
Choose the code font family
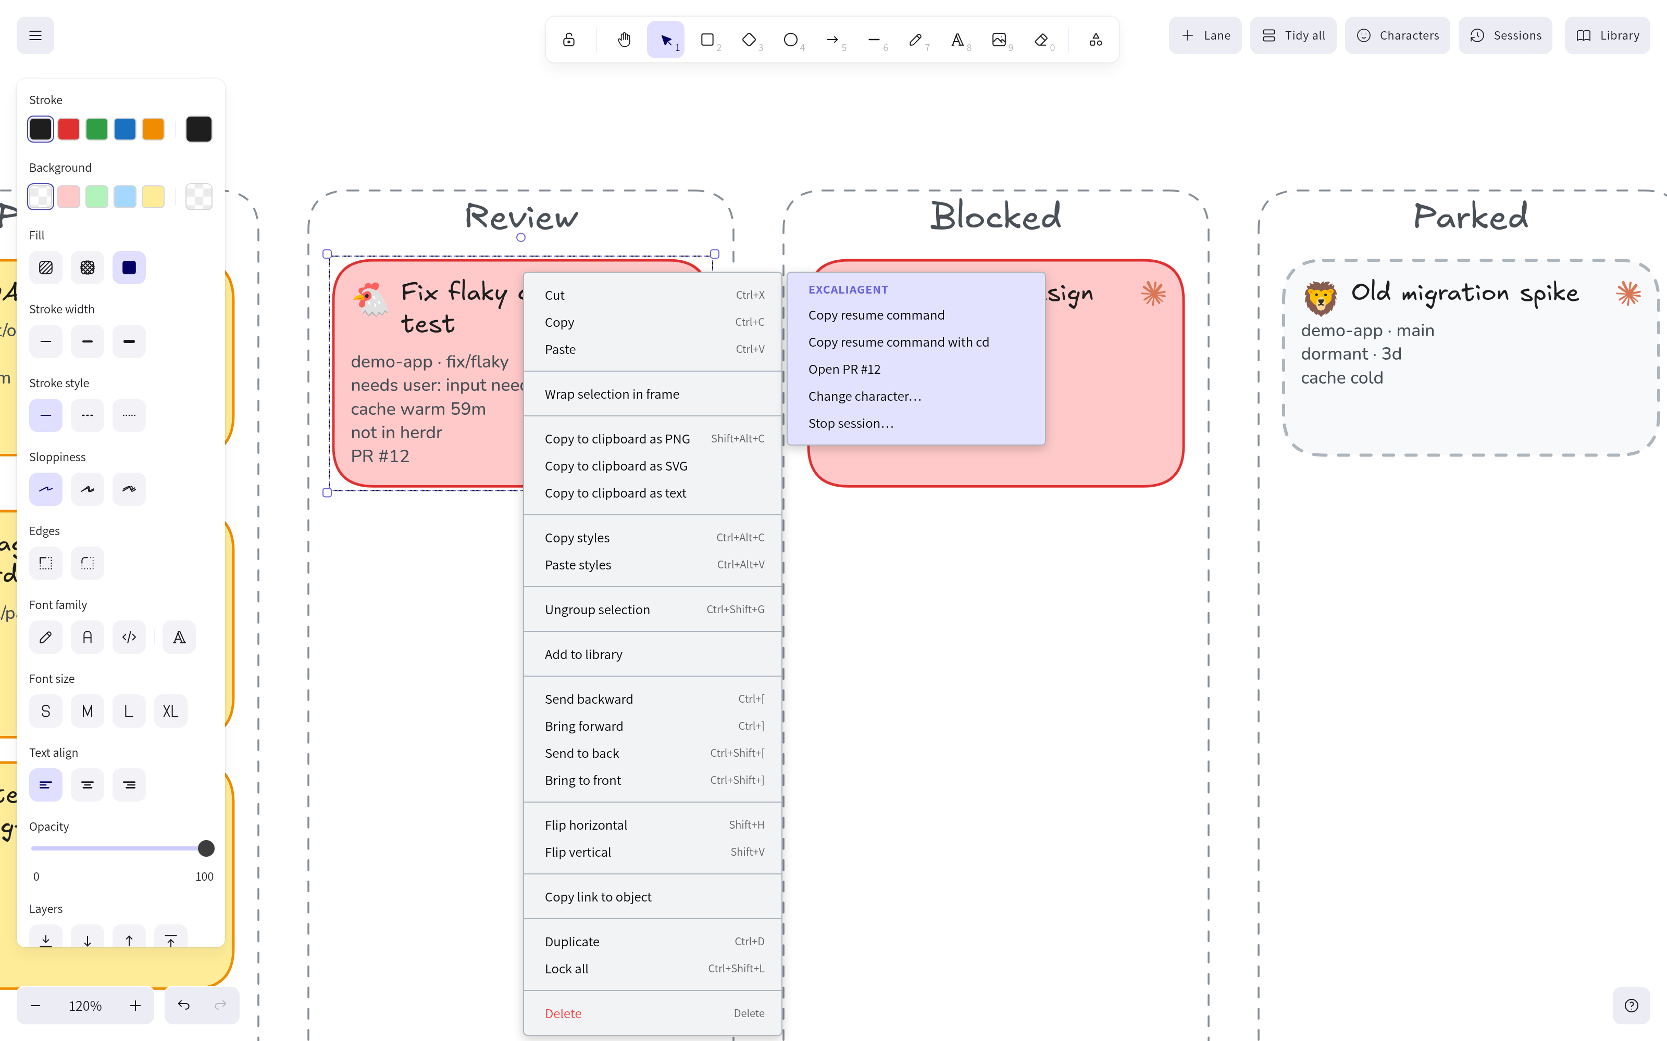pos(129,638)
